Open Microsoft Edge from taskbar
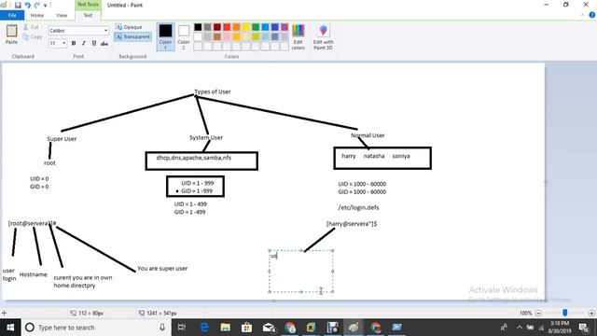Image resolution: width=597 pixels, height=336 pixels. [x=204, y=328]
